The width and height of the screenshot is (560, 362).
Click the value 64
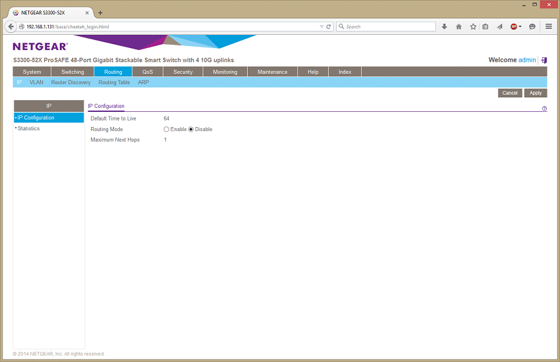click(167, 118)
